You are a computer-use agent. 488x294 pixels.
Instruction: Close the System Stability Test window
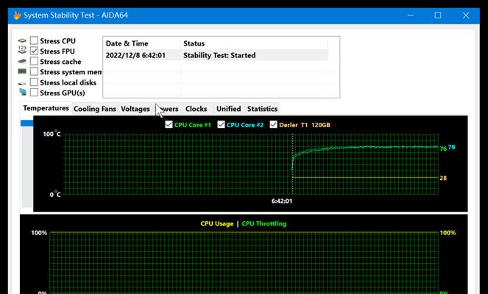click(x=466, y=15)
